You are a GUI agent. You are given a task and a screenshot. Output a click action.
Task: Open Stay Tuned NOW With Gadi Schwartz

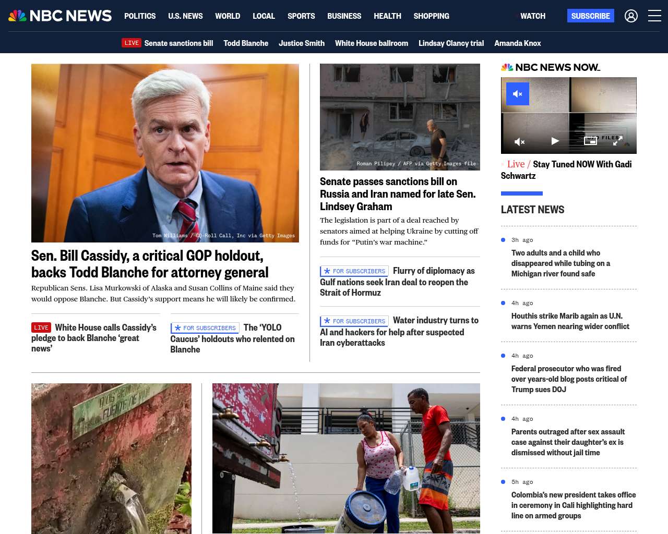[566, 170]
